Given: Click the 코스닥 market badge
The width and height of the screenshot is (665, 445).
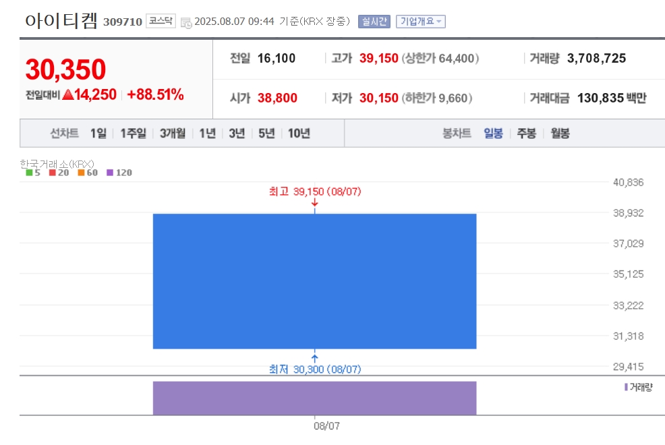Looking at the screenshot, I should point(161,21).
